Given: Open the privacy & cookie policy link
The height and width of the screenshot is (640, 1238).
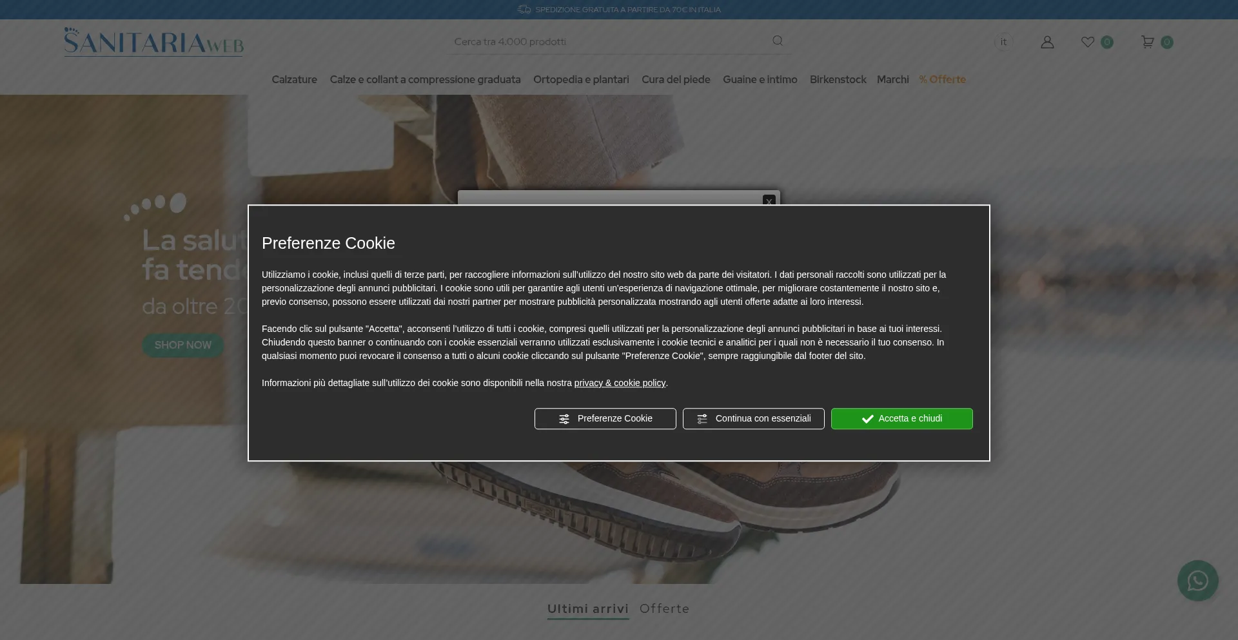Looking at the screenshot, I should tap(620, 383).
